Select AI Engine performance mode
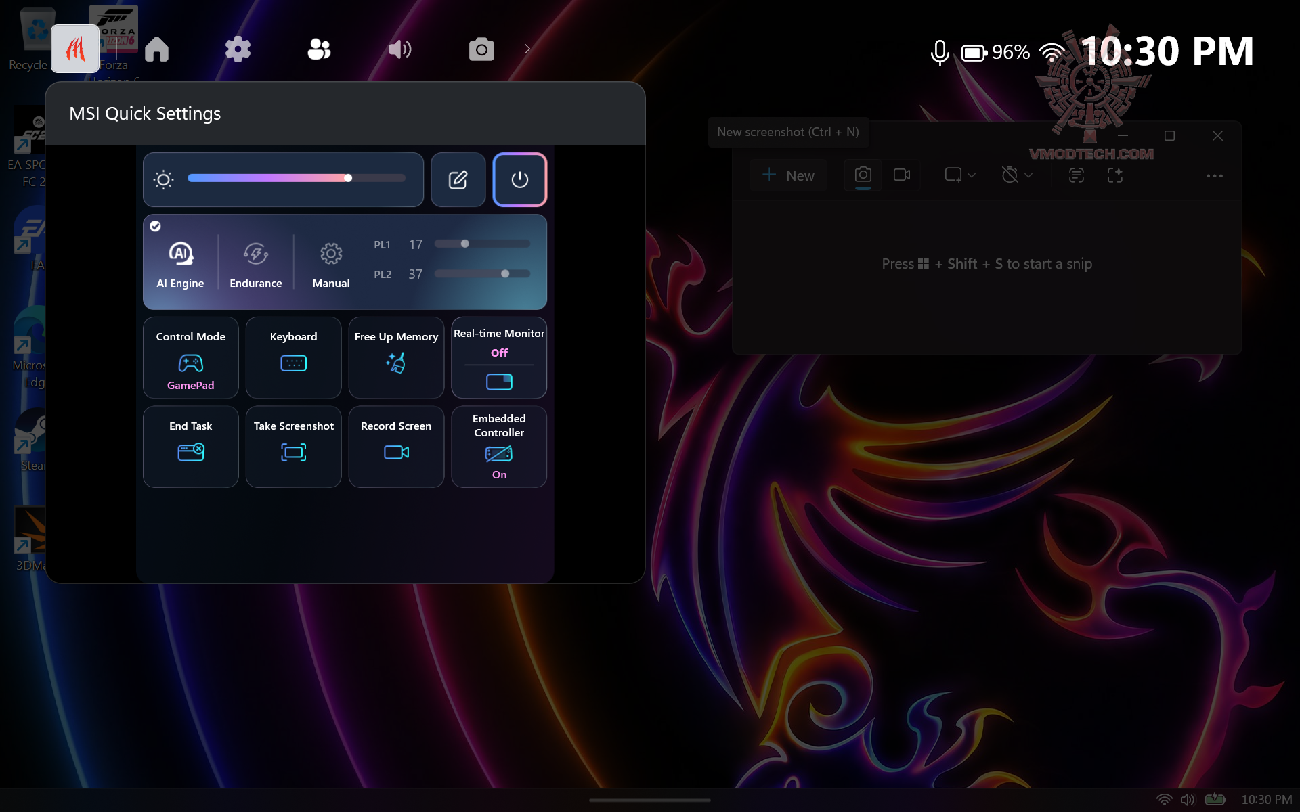 coord(180,265)
